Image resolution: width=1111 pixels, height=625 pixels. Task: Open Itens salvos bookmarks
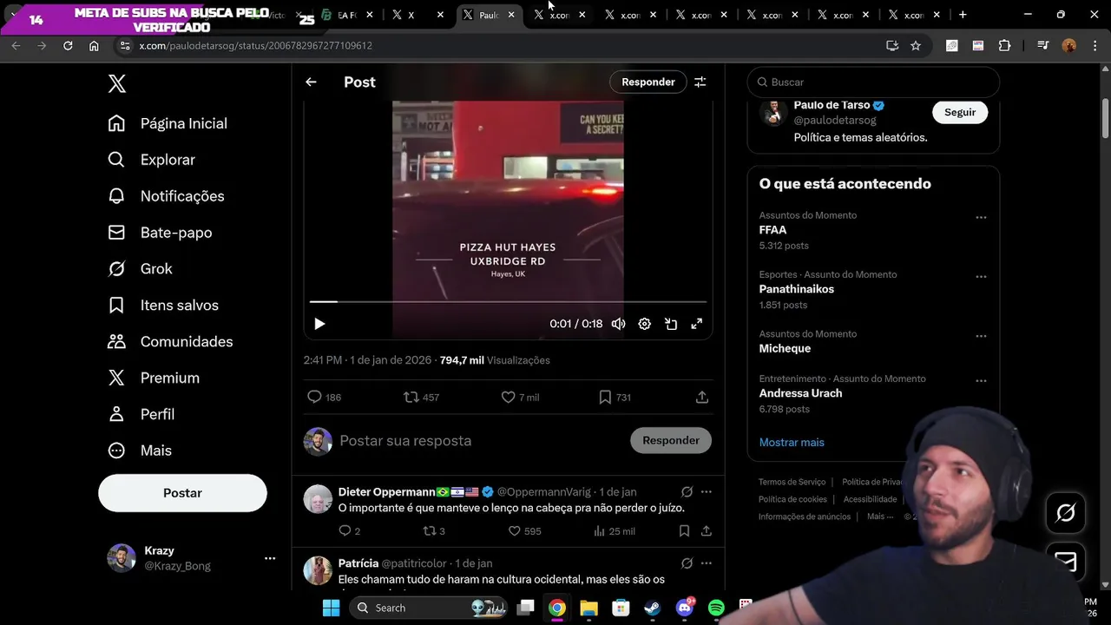point(163,306)
